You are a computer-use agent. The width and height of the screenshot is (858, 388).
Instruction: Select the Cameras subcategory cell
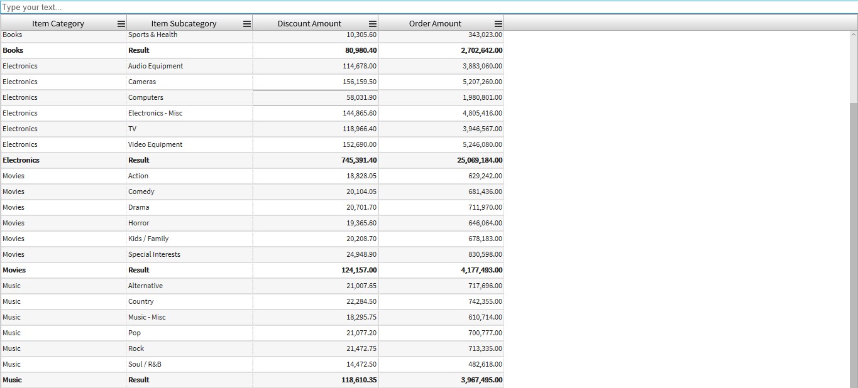point(142,82)
